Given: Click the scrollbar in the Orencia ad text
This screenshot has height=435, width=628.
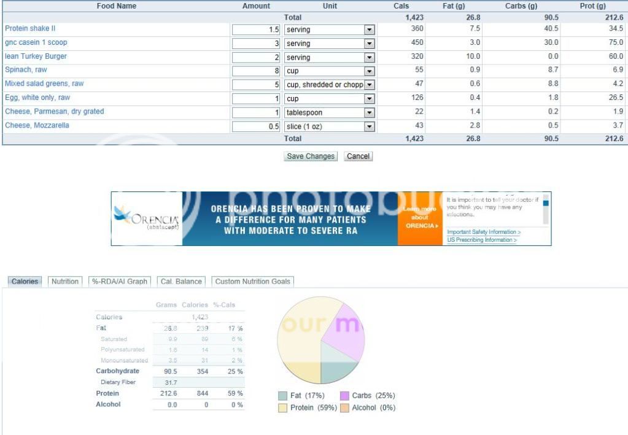Looking at the screenshot, I should click(x=547, y=209).
